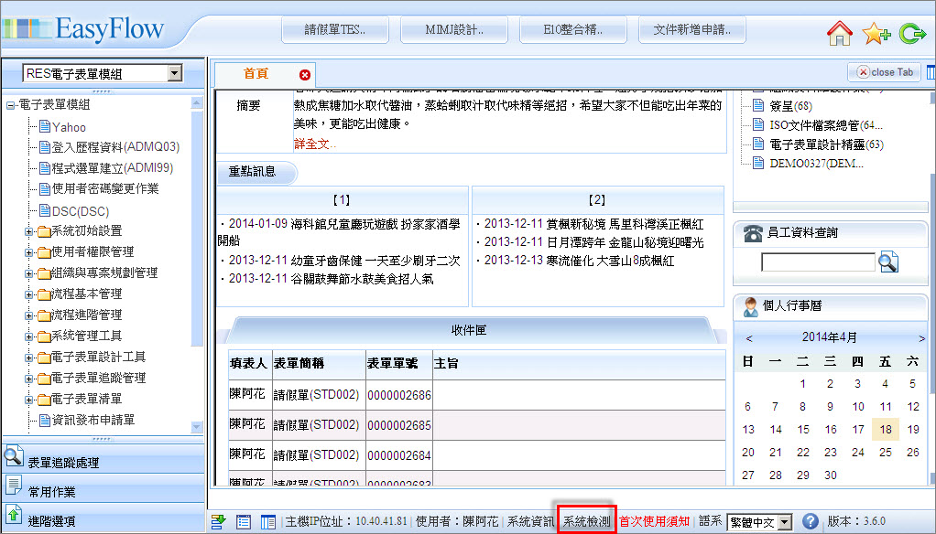Click the add-to-favorites star icon
The width and height of the screenshot is (936, 534).
point(876,34)
